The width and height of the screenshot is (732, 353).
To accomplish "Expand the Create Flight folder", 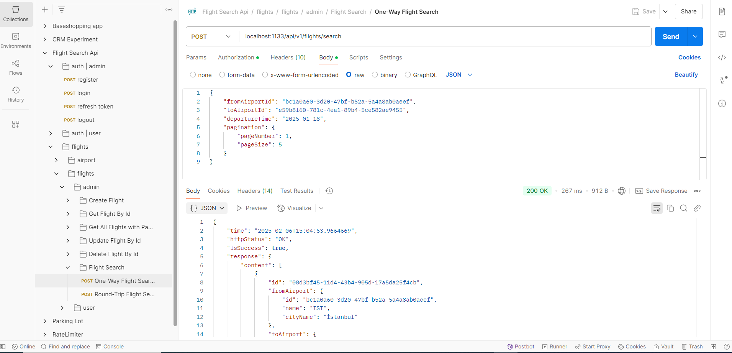I will click(68, 200).
